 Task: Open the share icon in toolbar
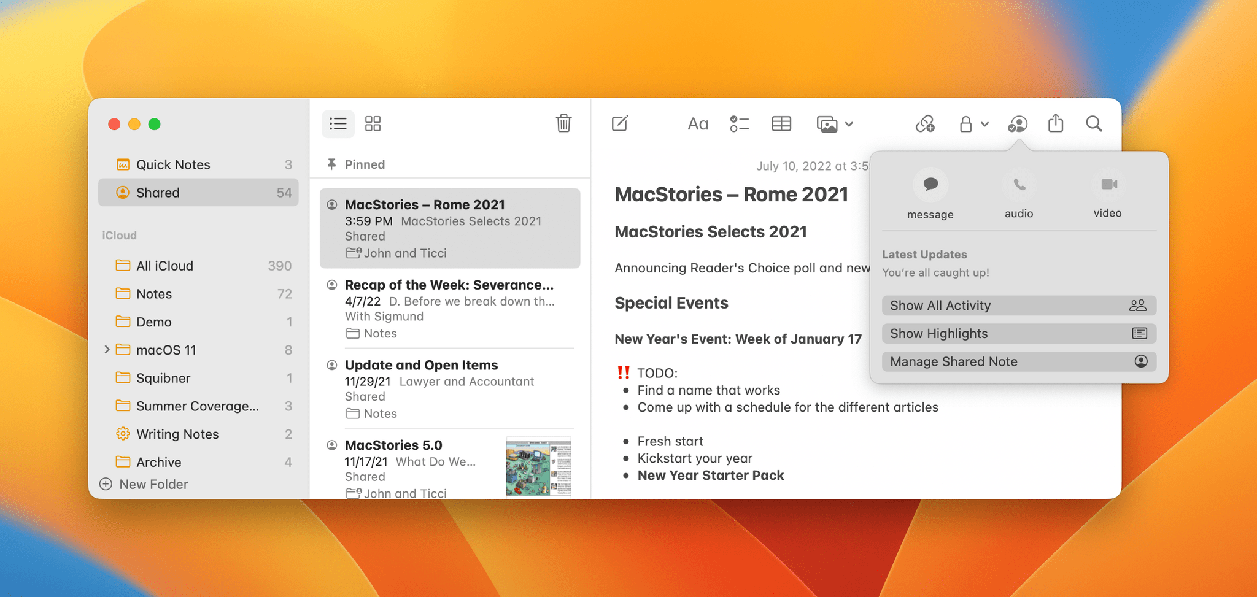[x=1056, y=123]
